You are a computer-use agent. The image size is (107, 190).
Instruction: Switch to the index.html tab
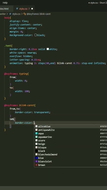(x=5, y=9)
